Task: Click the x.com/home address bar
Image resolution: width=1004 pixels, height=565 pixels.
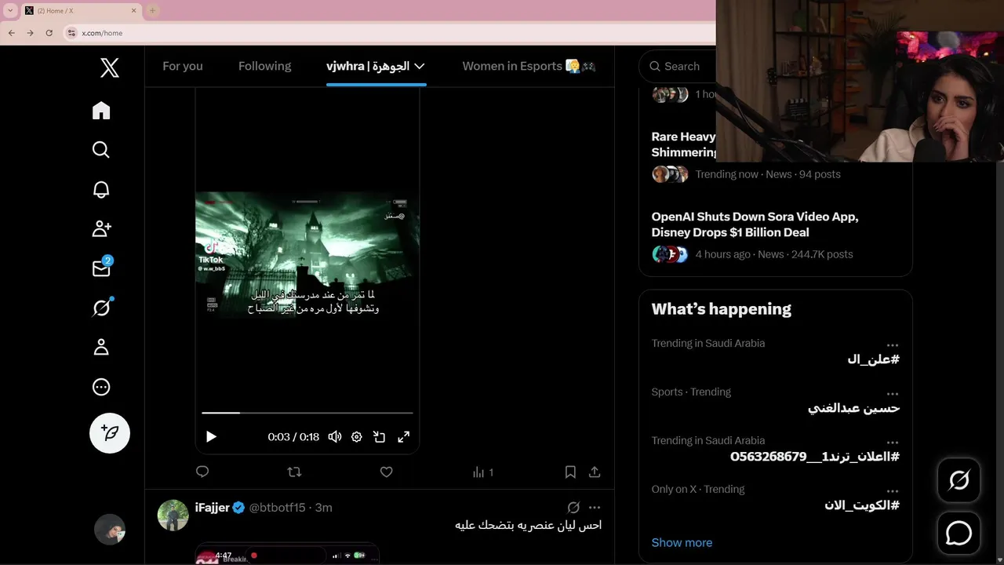Action: point(102,33)
